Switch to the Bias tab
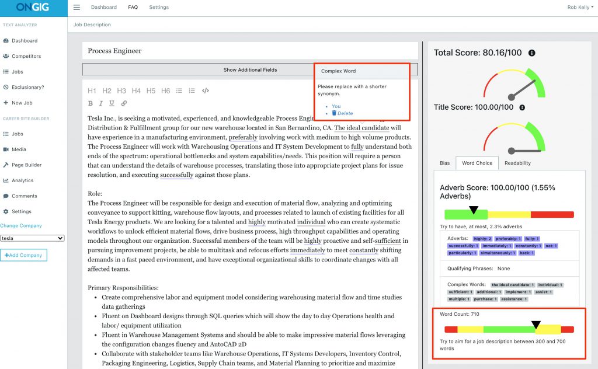The width and height of the screenshot is (598, 369). tap(444, 163)
